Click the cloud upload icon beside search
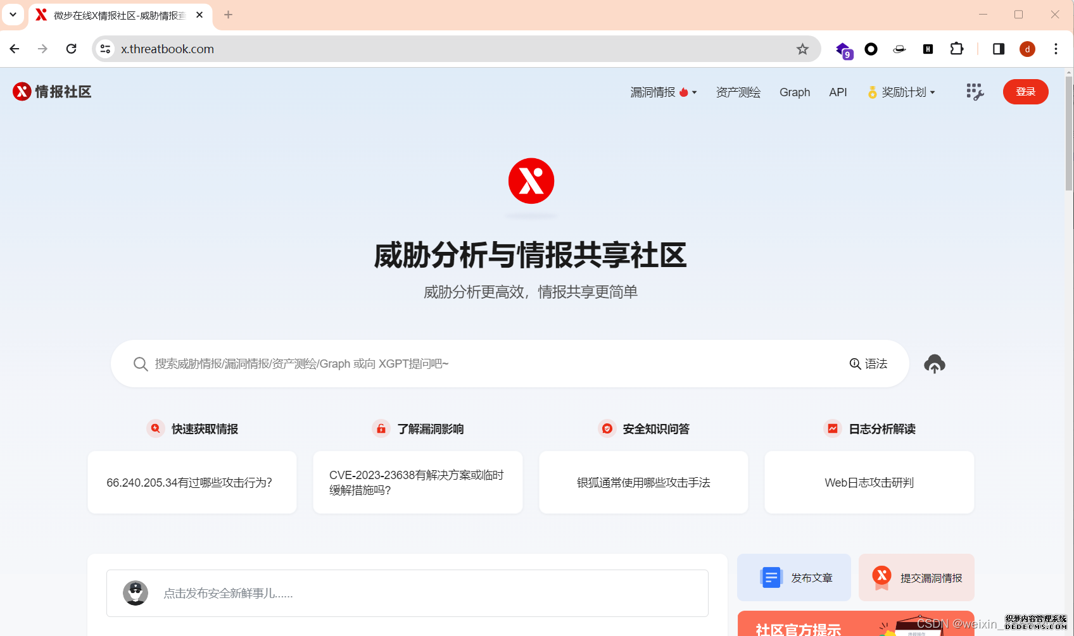1074x636 pixels. pyautogui.click(x=934, y=364)
